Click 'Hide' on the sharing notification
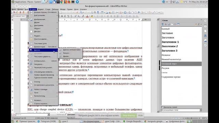Screen dimensions: 219x123 click(140, 115)
